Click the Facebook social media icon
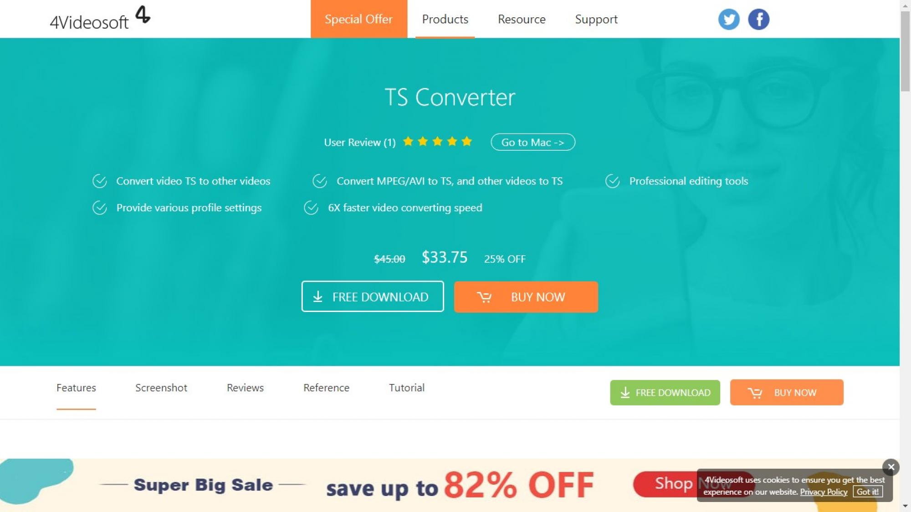Viewport: 911px width, 512px height. tap(758, 19)
